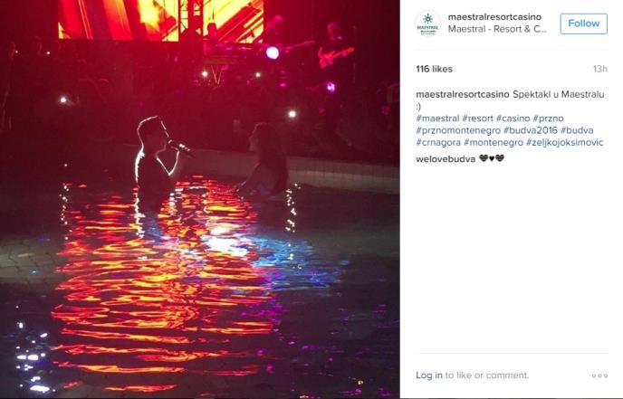Open the #budva2016 hashtag

531,130
